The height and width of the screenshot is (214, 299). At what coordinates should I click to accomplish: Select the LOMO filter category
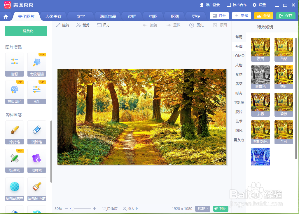[x=239, y=56]
